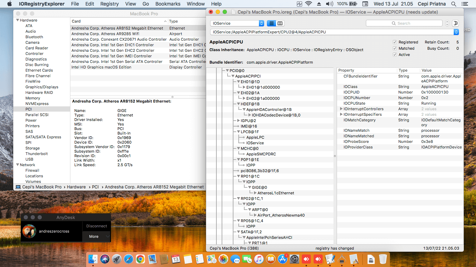Open the IOService path combo box

click(456, 32)
